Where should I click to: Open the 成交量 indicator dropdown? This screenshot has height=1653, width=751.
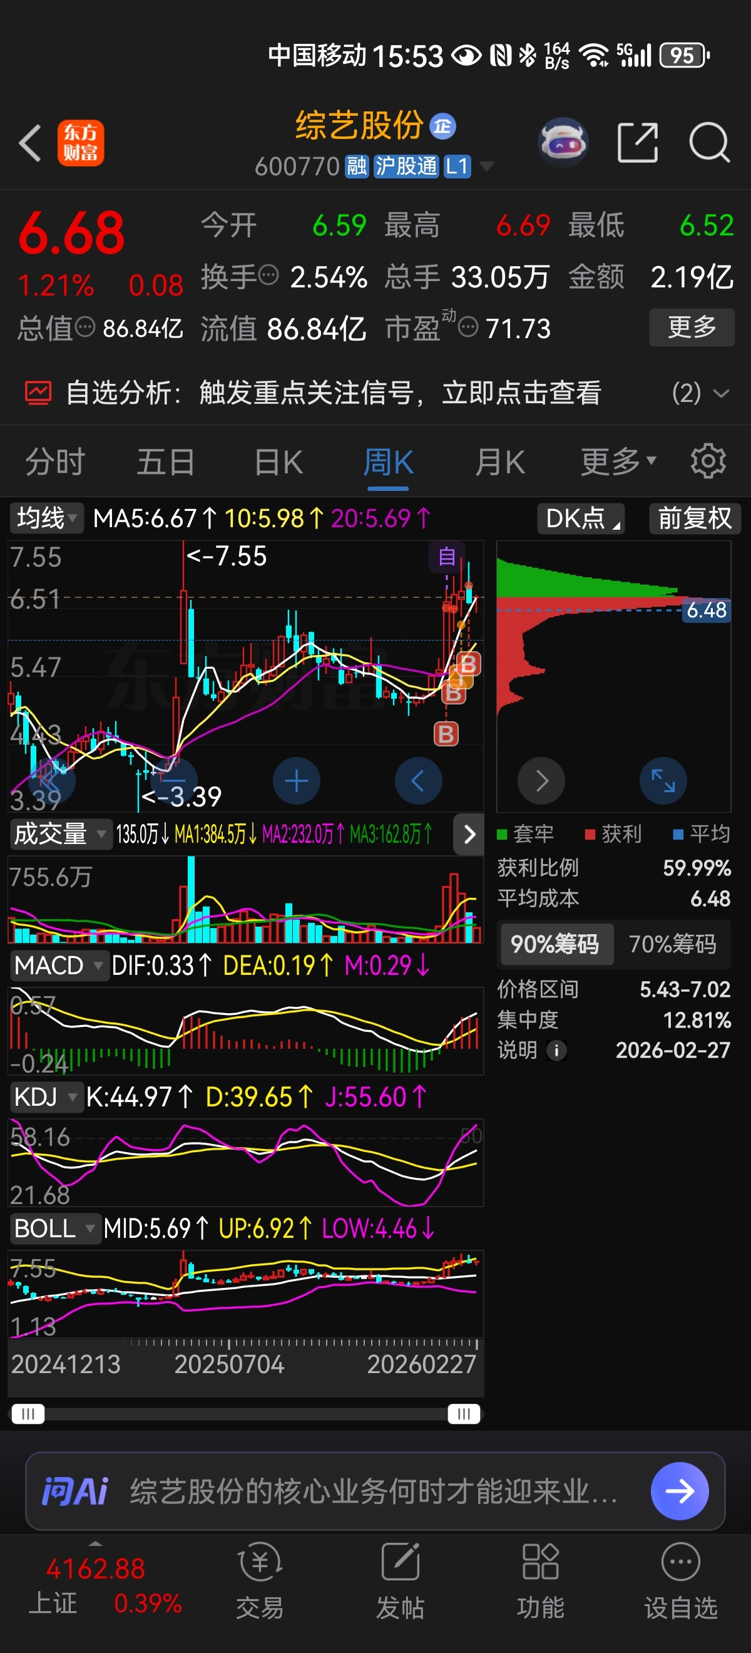click(60, 834)
